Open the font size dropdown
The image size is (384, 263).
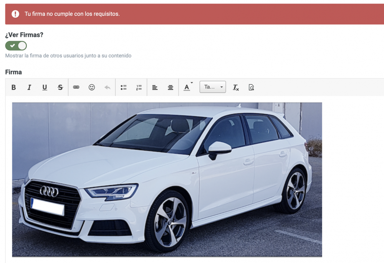pyautogui.click(x=213, y=87)
